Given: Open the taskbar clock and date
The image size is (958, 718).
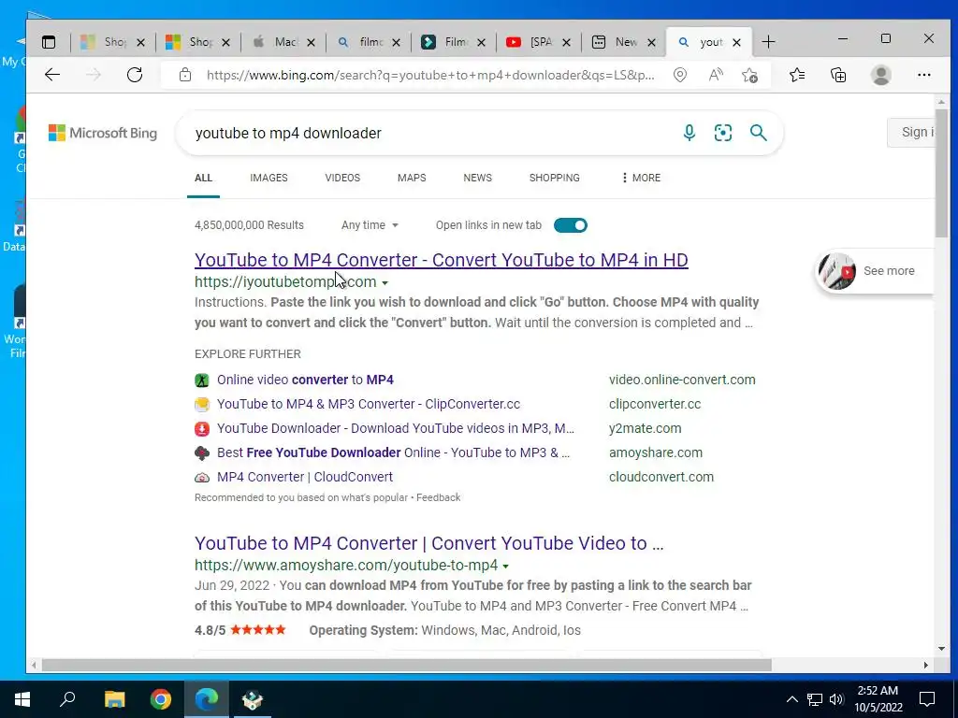Looking at the screenshot, I should coord(878,699).
